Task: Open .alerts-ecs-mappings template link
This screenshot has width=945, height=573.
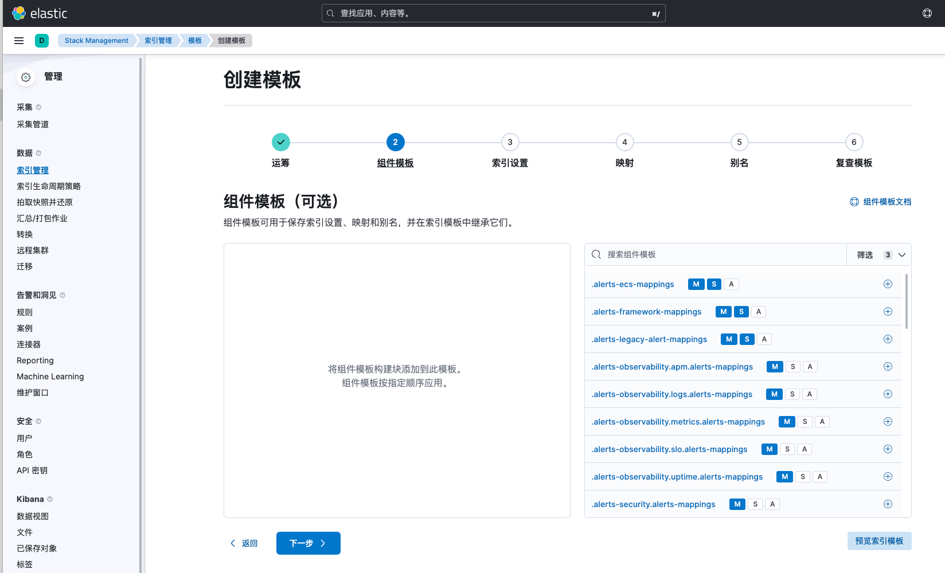Action: (x=633, y=284)
